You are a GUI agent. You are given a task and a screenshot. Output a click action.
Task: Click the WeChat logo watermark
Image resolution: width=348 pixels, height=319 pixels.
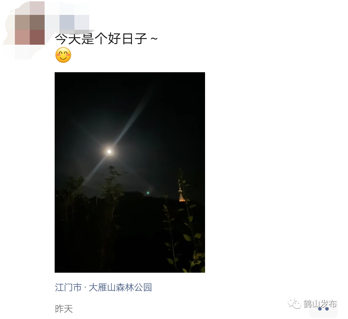294,304
